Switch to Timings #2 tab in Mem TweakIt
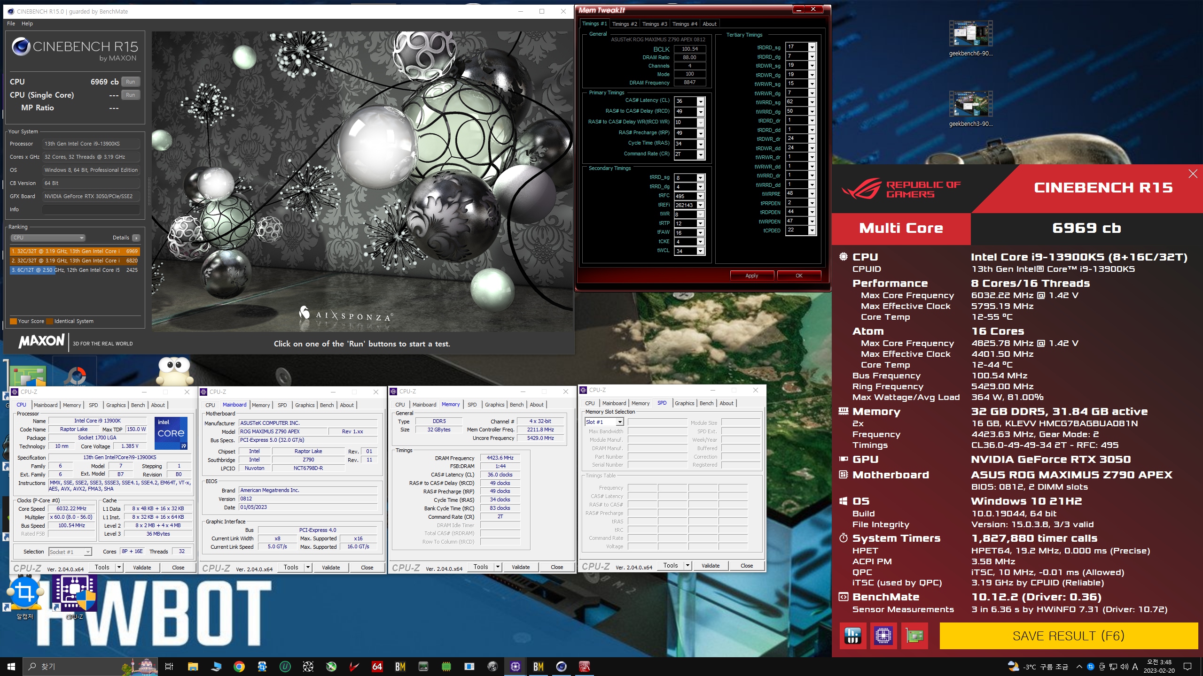Viewport: 1203px width, 676px height. click(625, 24)
